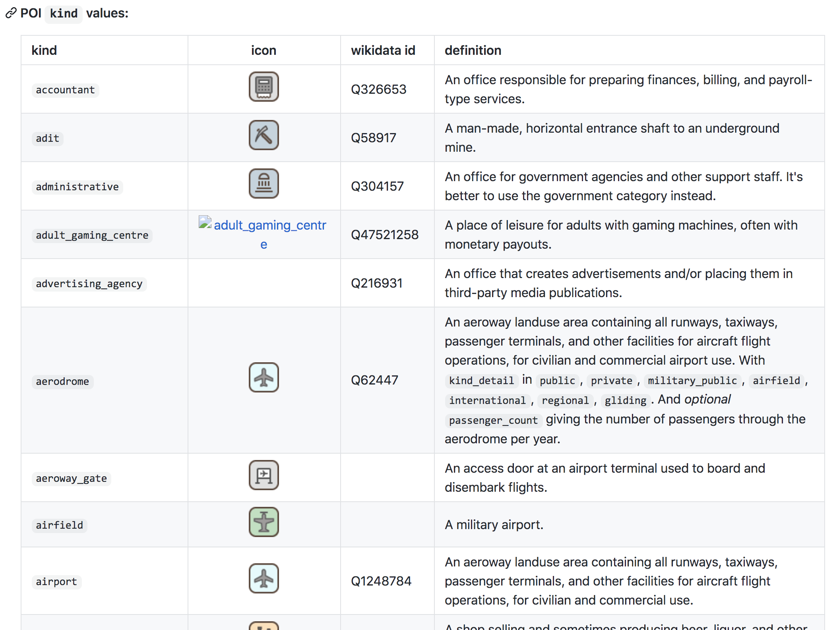Click the accountant calculator icon
The width and height of the screenshot is (837, 630).
pyautogui.click(x=263, y=87)
